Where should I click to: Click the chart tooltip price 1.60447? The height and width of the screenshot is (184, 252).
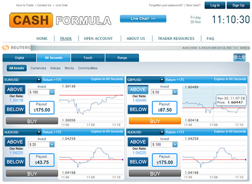(x=235, y=103)
